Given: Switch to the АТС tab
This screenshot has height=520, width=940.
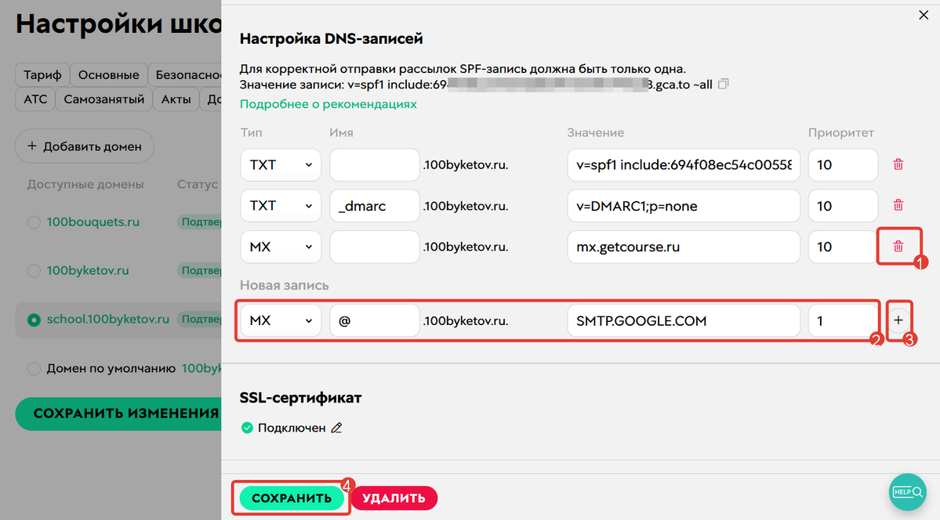Looking at the screenshot, I should pos(35,99).
